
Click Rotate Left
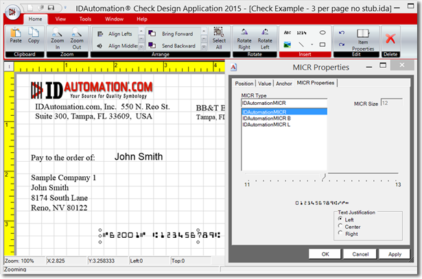tap(265, 39)
